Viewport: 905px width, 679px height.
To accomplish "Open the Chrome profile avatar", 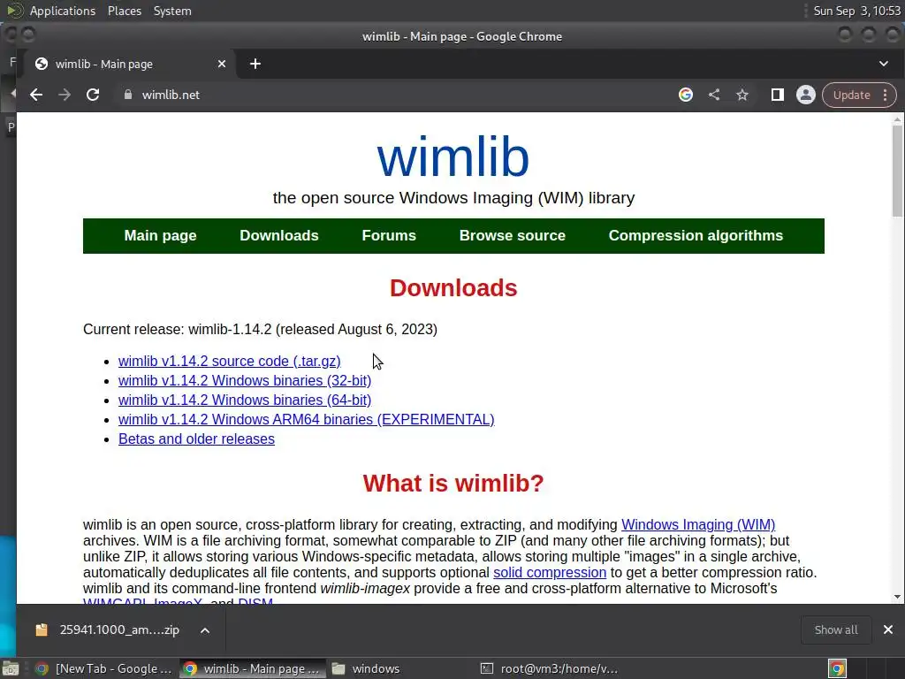I will (806, 95).
